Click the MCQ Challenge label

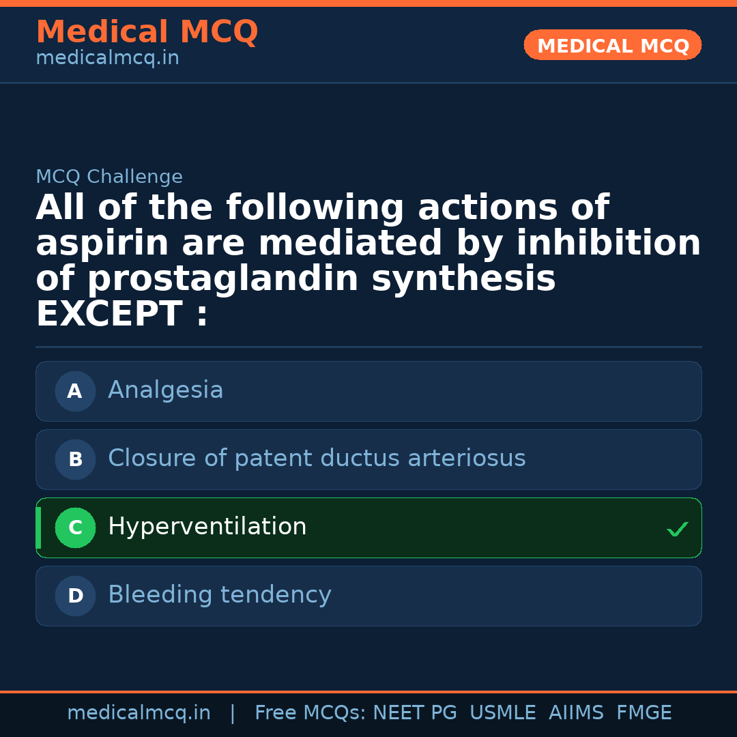tap(109, 177)
